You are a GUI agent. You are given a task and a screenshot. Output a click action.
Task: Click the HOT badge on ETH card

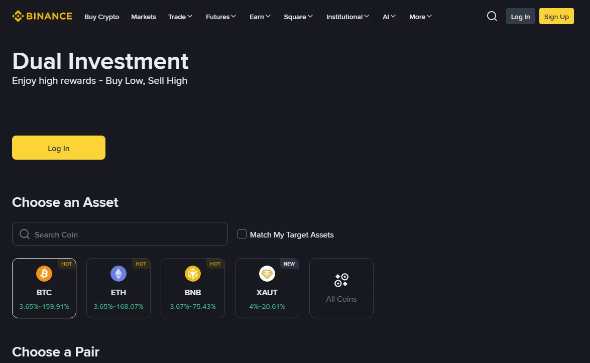(x=141, y=264)
